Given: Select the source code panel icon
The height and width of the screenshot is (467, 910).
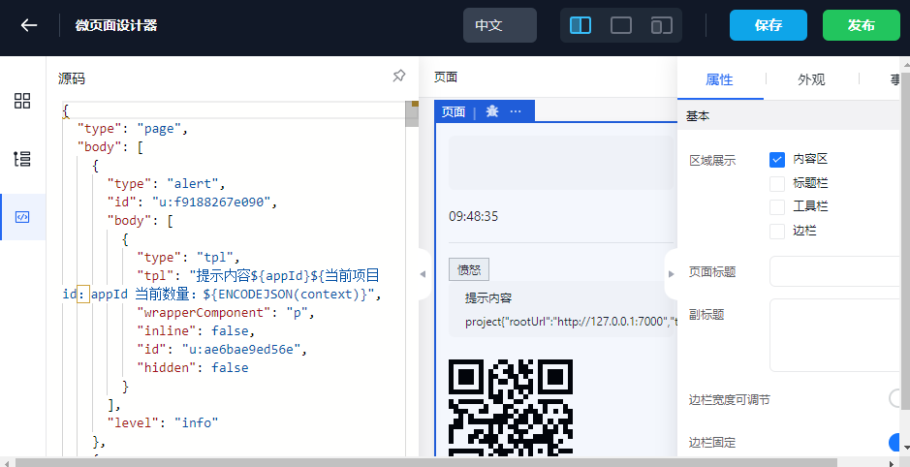Looking at the screenshot, I should point(22,217).
